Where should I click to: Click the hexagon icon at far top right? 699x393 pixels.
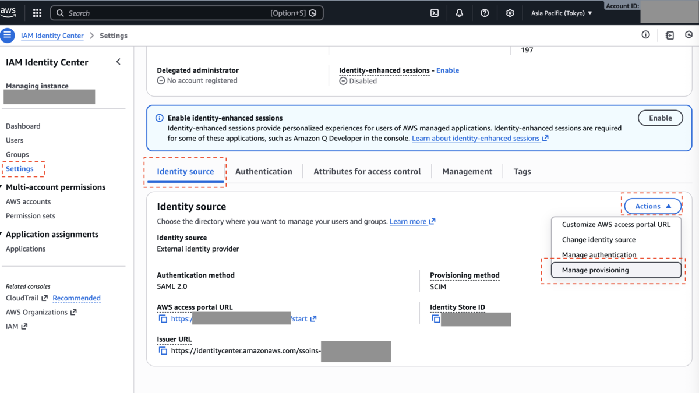[x=689, y=35]
